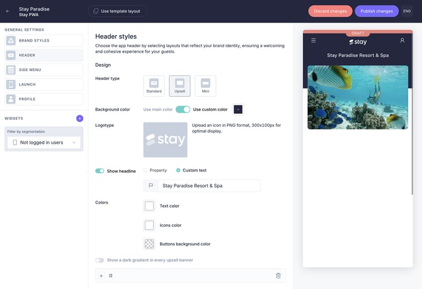Click the Filter by segmentation label

click(x=26, y=131)
